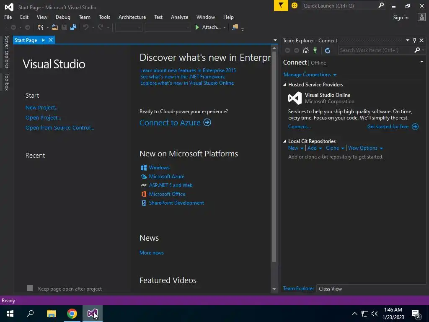The height and width of the screenshot is (322, 429).
Task: Launch Google Chrome from taskbar
Action: [x=72, y=314]
